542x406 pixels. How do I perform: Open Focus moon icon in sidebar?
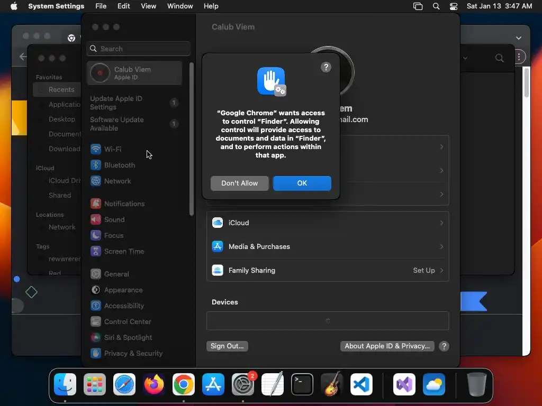(x=96, y=235)
